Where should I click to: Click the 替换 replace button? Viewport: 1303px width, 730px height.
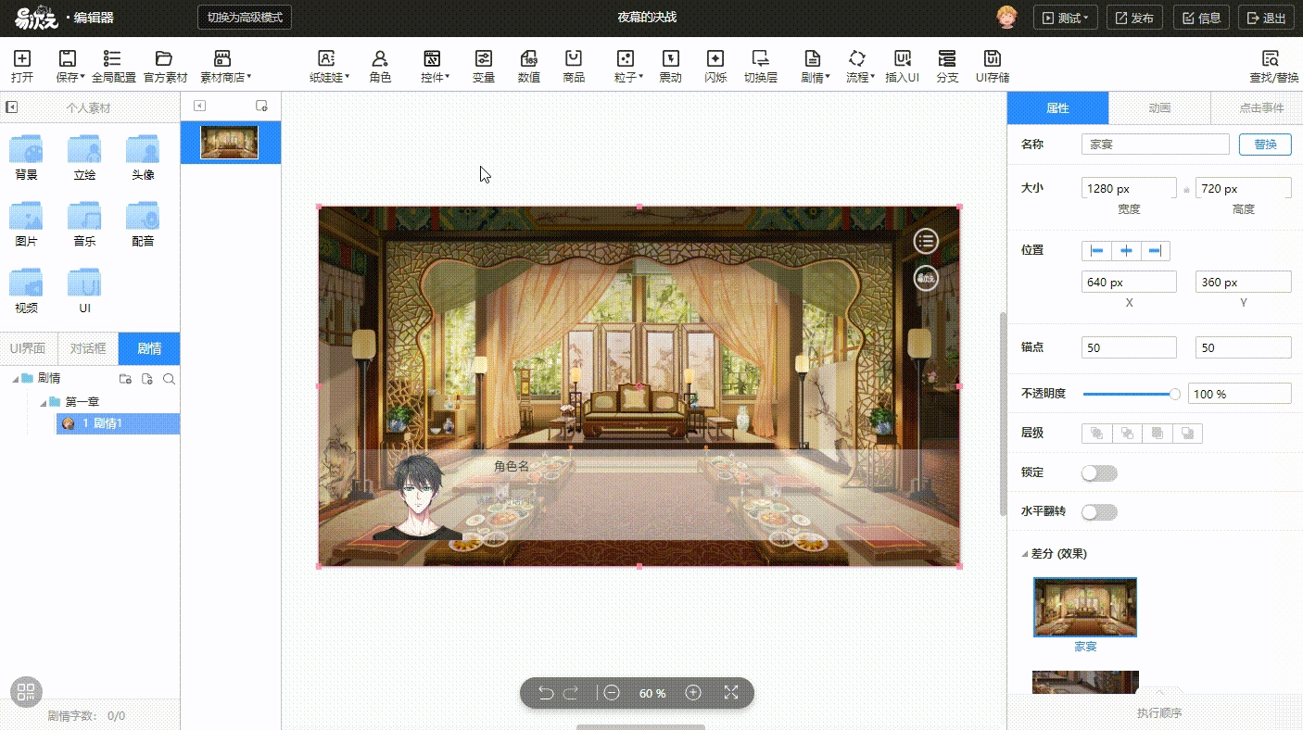pyautogui.click(x=1264, y=145)
